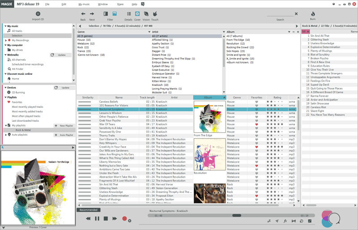Toggle the blue filter layout button
The width and height of the screenshot is (358, 230).
(115, 14)
